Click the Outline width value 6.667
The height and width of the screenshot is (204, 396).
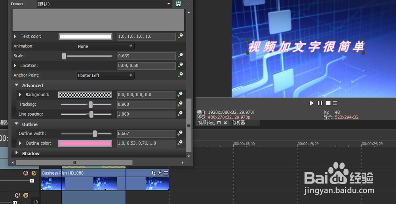pos(146,133)
